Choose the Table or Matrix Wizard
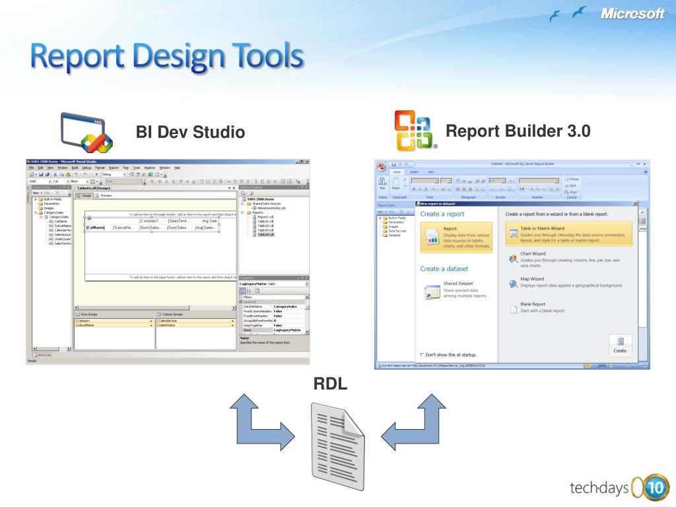 coord(568,234)
